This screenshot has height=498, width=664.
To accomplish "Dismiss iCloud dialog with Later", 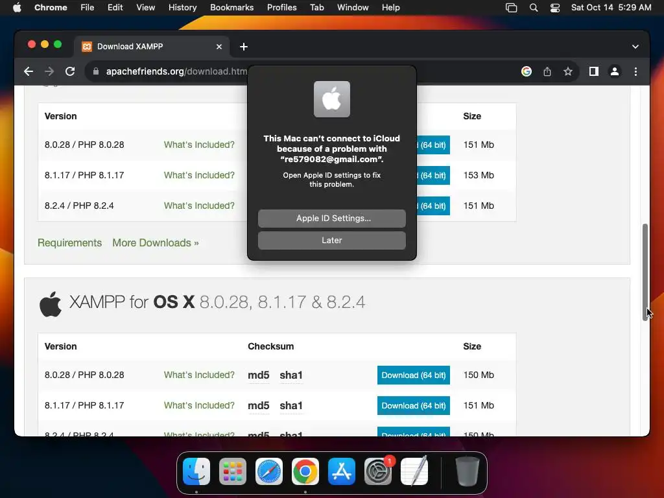I will 331,240.
